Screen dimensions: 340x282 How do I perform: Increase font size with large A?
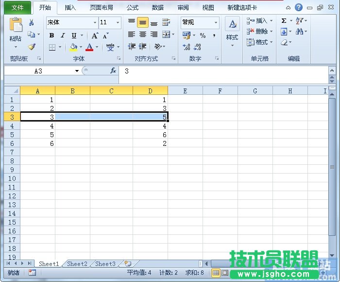pyautogui.click(x=95, y=35)
